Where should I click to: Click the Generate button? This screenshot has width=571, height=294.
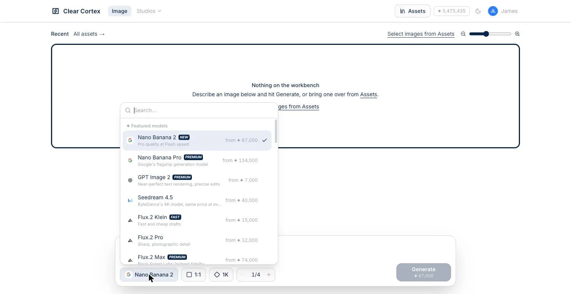(x=424, y=272)
